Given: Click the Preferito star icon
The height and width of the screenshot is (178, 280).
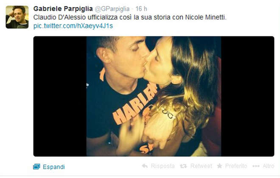Looking at the screenshot, I should [220, 166].
